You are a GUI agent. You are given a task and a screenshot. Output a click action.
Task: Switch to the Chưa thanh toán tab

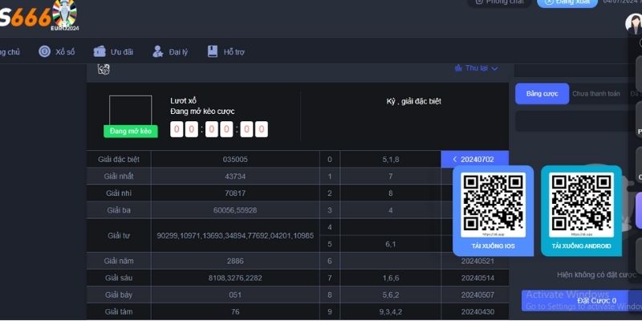595,94
